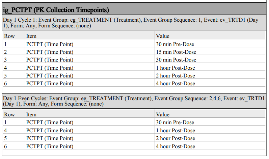Click the Value column header in Cycle 1 table

click(163, 36)
